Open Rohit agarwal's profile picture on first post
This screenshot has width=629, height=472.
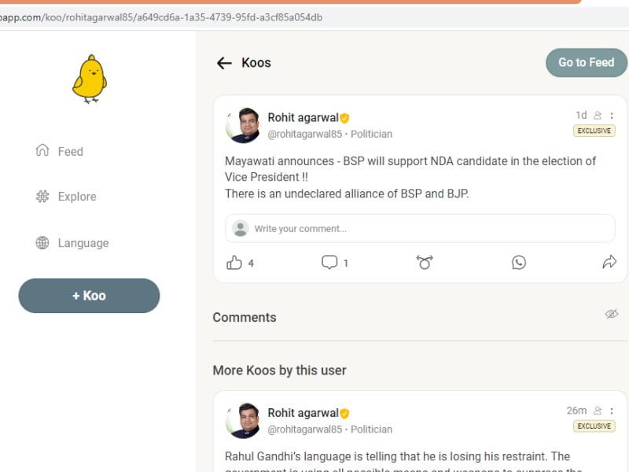(243, 125)
